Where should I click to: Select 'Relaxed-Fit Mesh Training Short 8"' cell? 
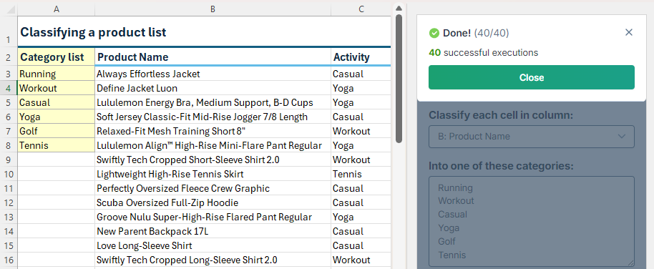tap(213, 131)
